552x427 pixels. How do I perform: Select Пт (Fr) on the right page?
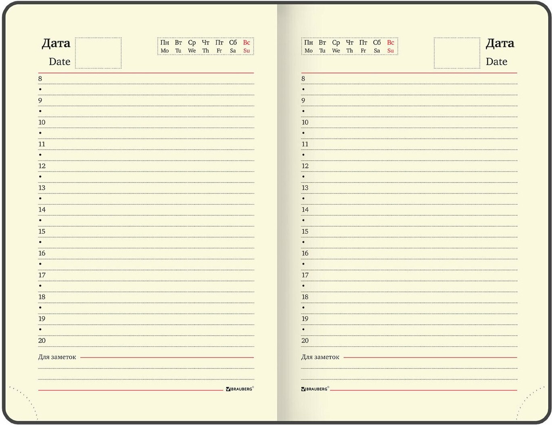363,46
